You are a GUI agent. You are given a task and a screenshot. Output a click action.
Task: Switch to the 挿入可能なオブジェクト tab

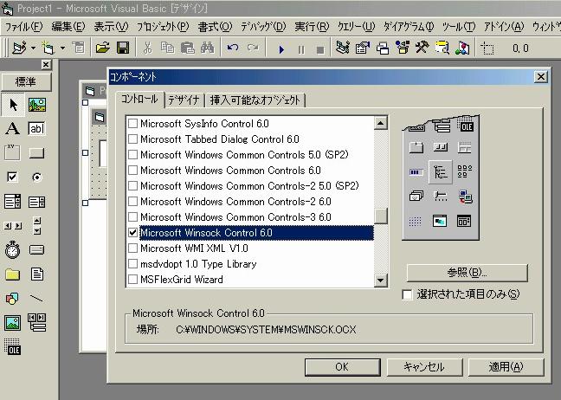(x=255, y=100)
